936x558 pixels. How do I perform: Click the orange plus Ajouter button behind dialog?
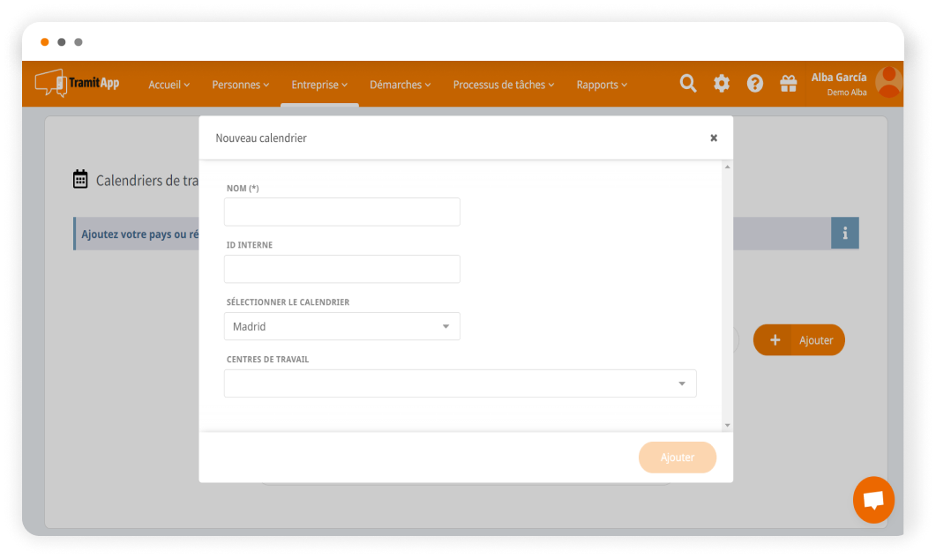click(798, 340)
